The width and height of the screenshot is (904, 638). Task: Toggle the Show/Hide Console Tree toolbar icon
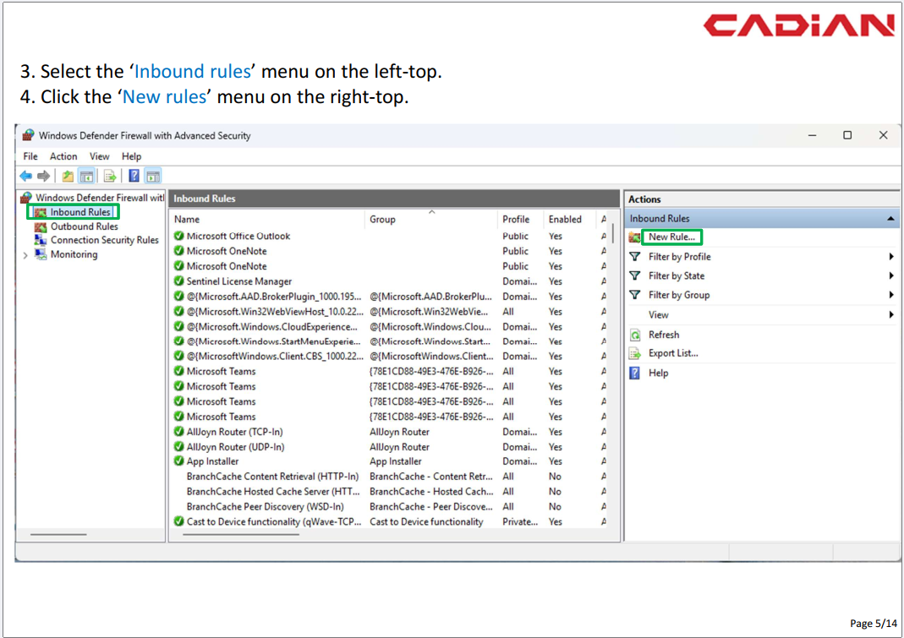point(86,176)
